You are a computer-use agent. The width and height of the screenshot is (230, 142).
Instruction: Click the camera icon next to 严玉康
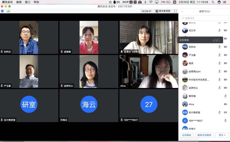tap(225, 55)
